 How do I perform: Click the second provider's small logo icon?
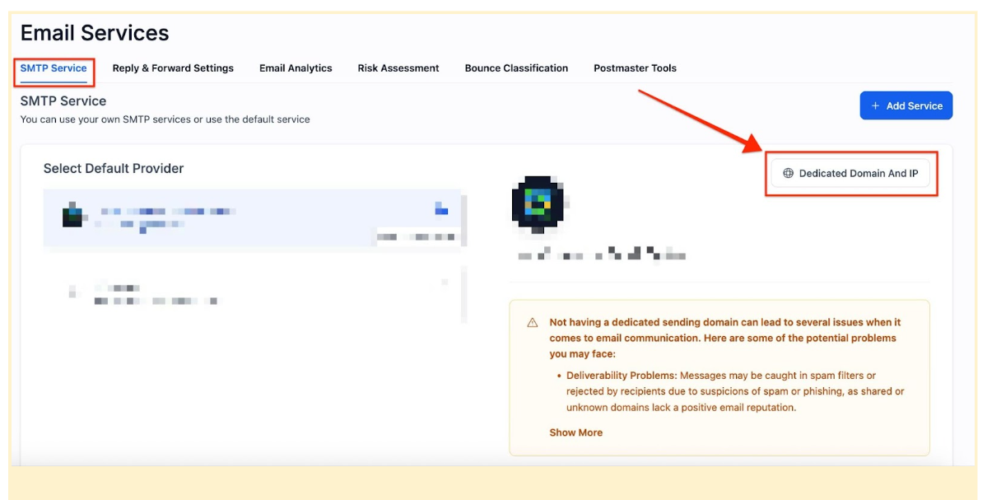click(72, 291)
